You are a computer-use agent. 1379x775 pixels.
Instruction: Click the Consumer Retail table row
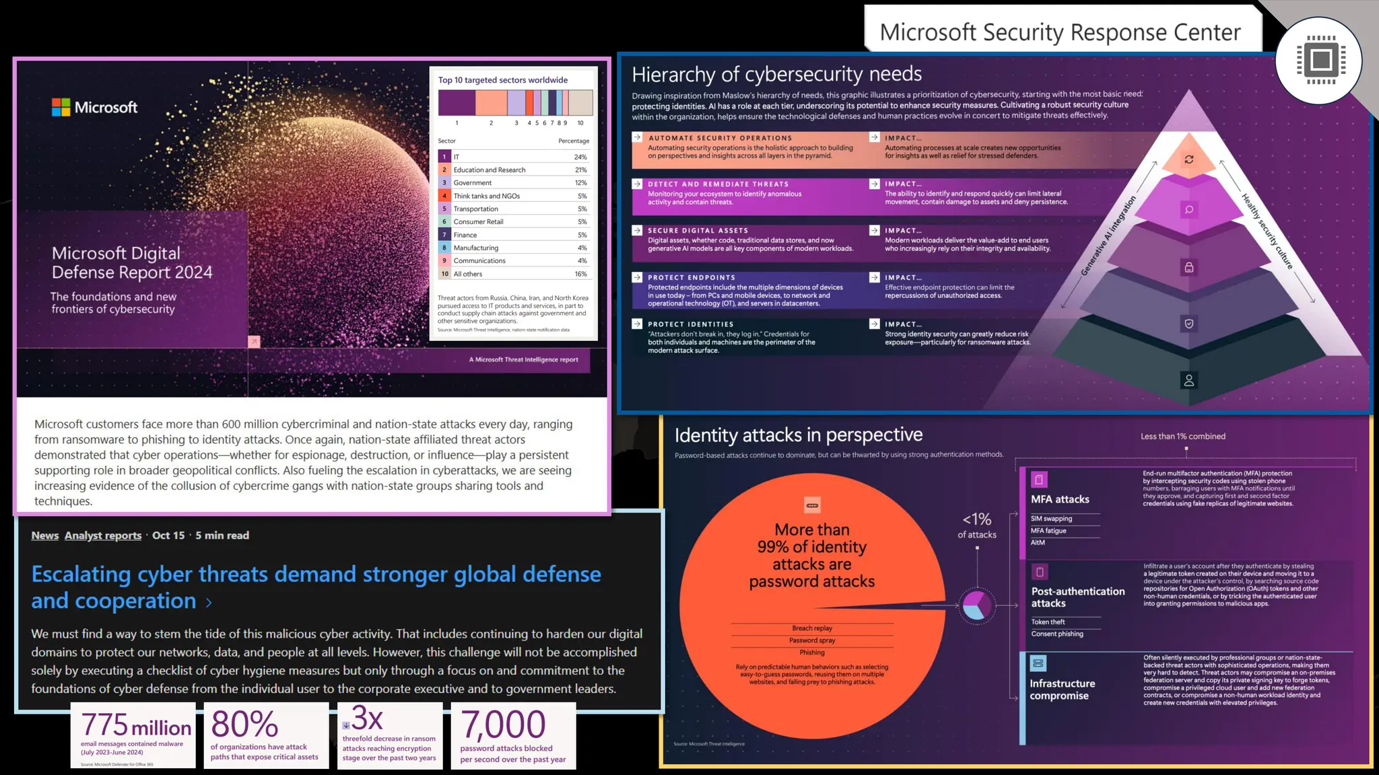pyautogui.click(x=514, y=221)
